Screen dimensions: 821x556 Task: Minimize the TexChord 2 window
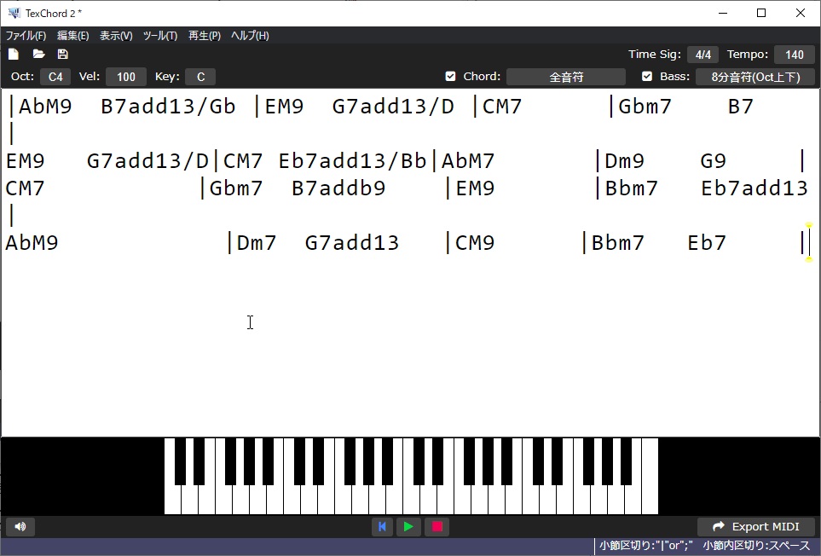723,13
